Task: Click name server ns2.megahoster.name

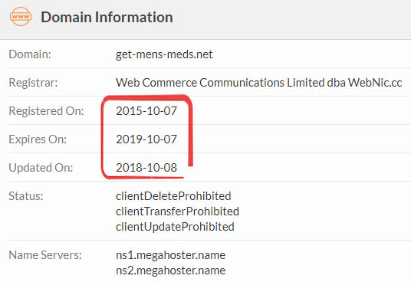Action: coord(171,271)
